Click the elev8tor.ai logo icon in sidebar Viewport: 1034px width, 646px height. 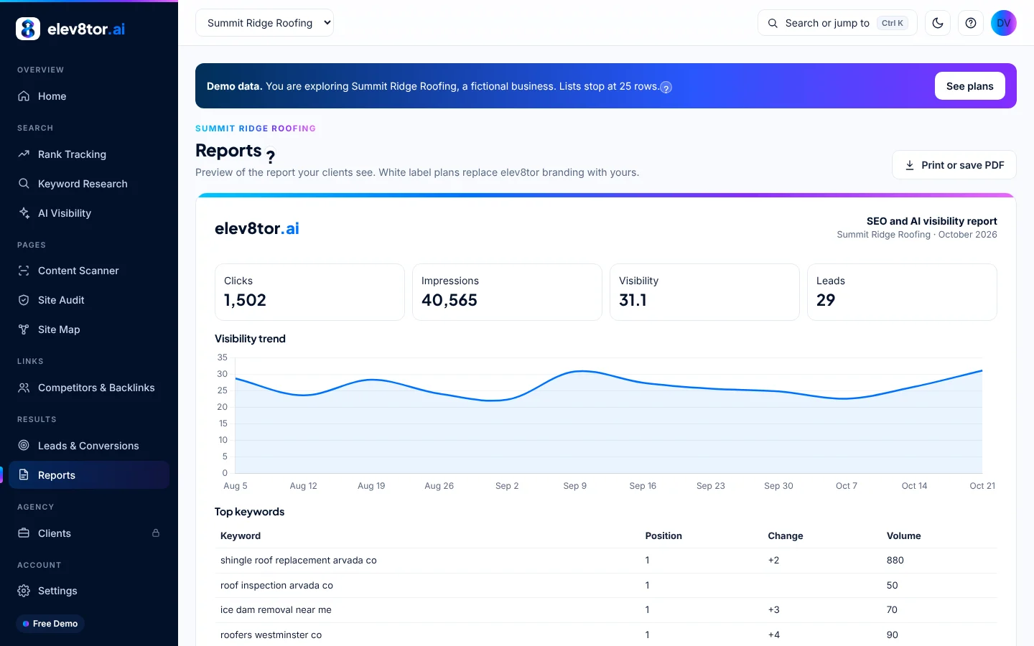tap(28, 29)
